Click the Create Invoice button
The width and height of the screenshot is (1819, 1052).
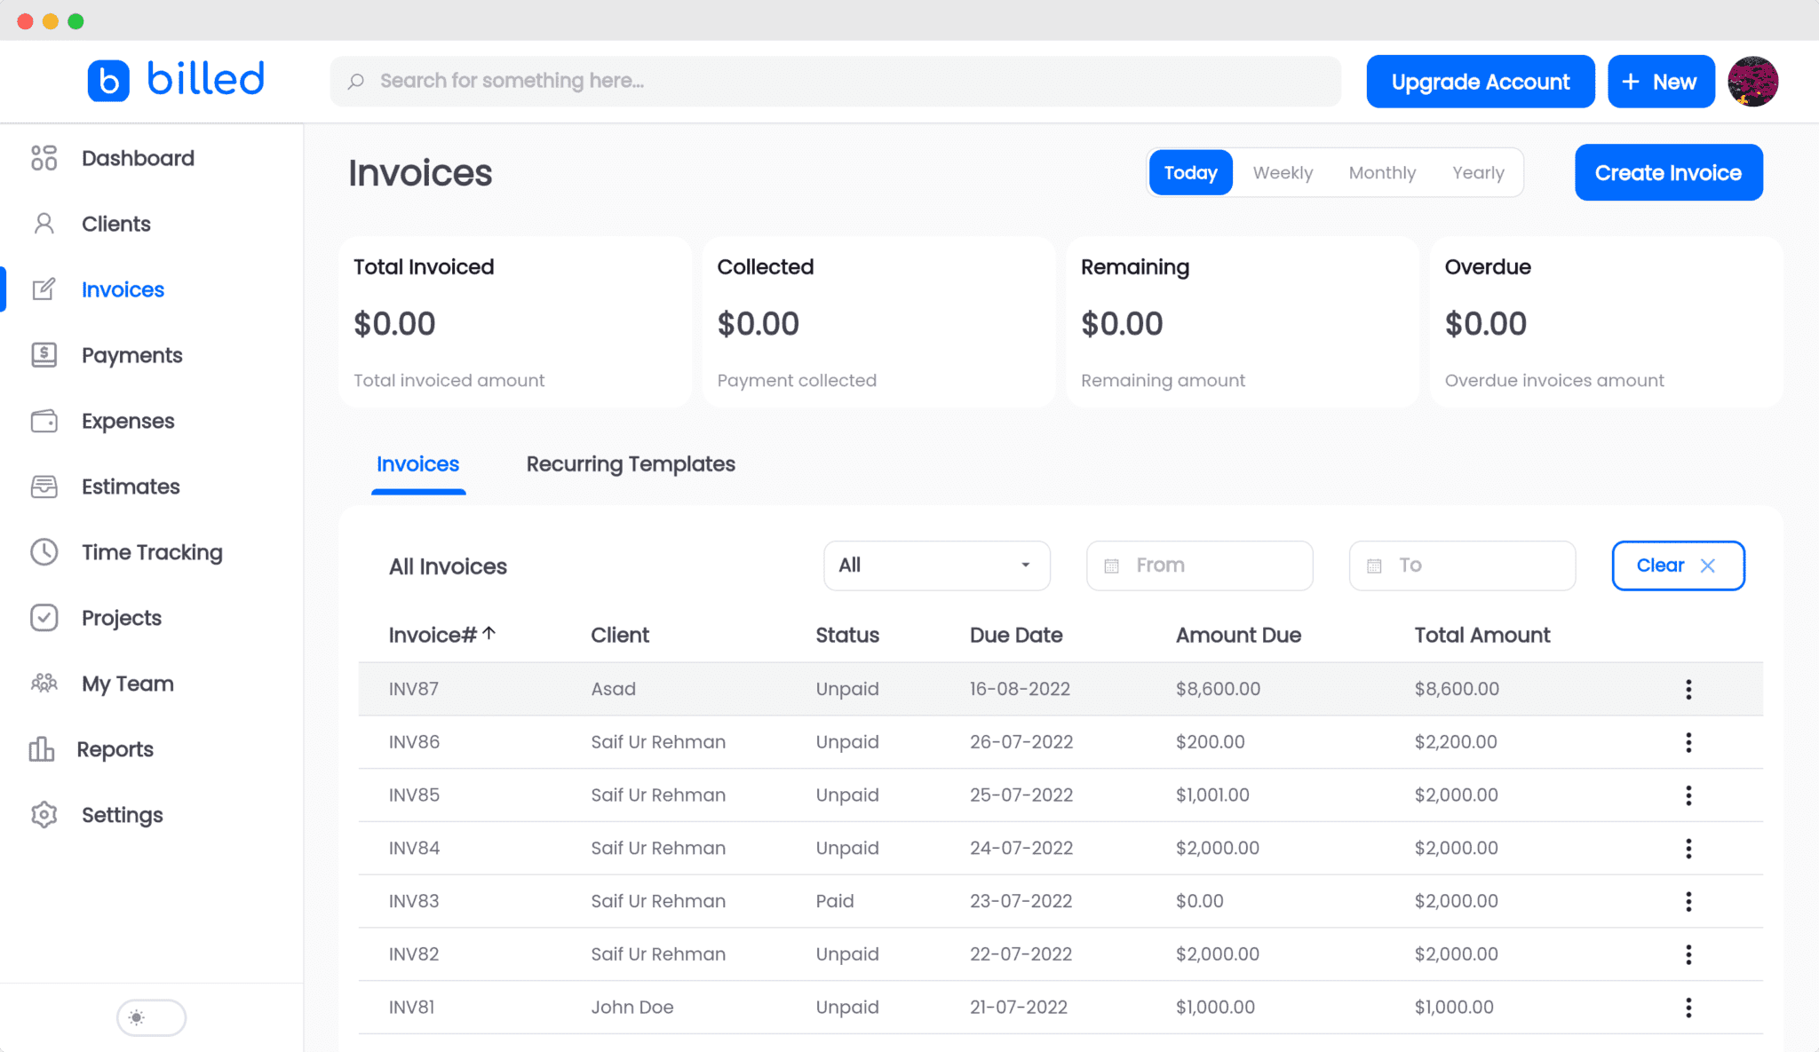coord(1668,172)
